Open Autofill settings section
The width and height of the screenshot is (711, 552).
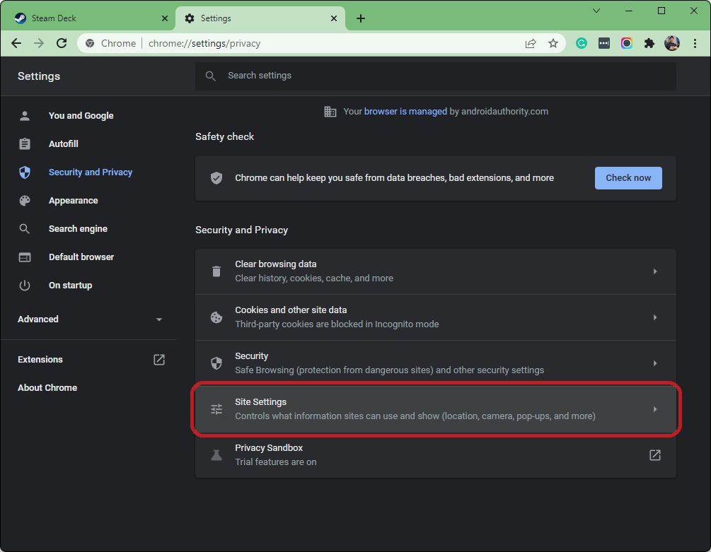64,144
